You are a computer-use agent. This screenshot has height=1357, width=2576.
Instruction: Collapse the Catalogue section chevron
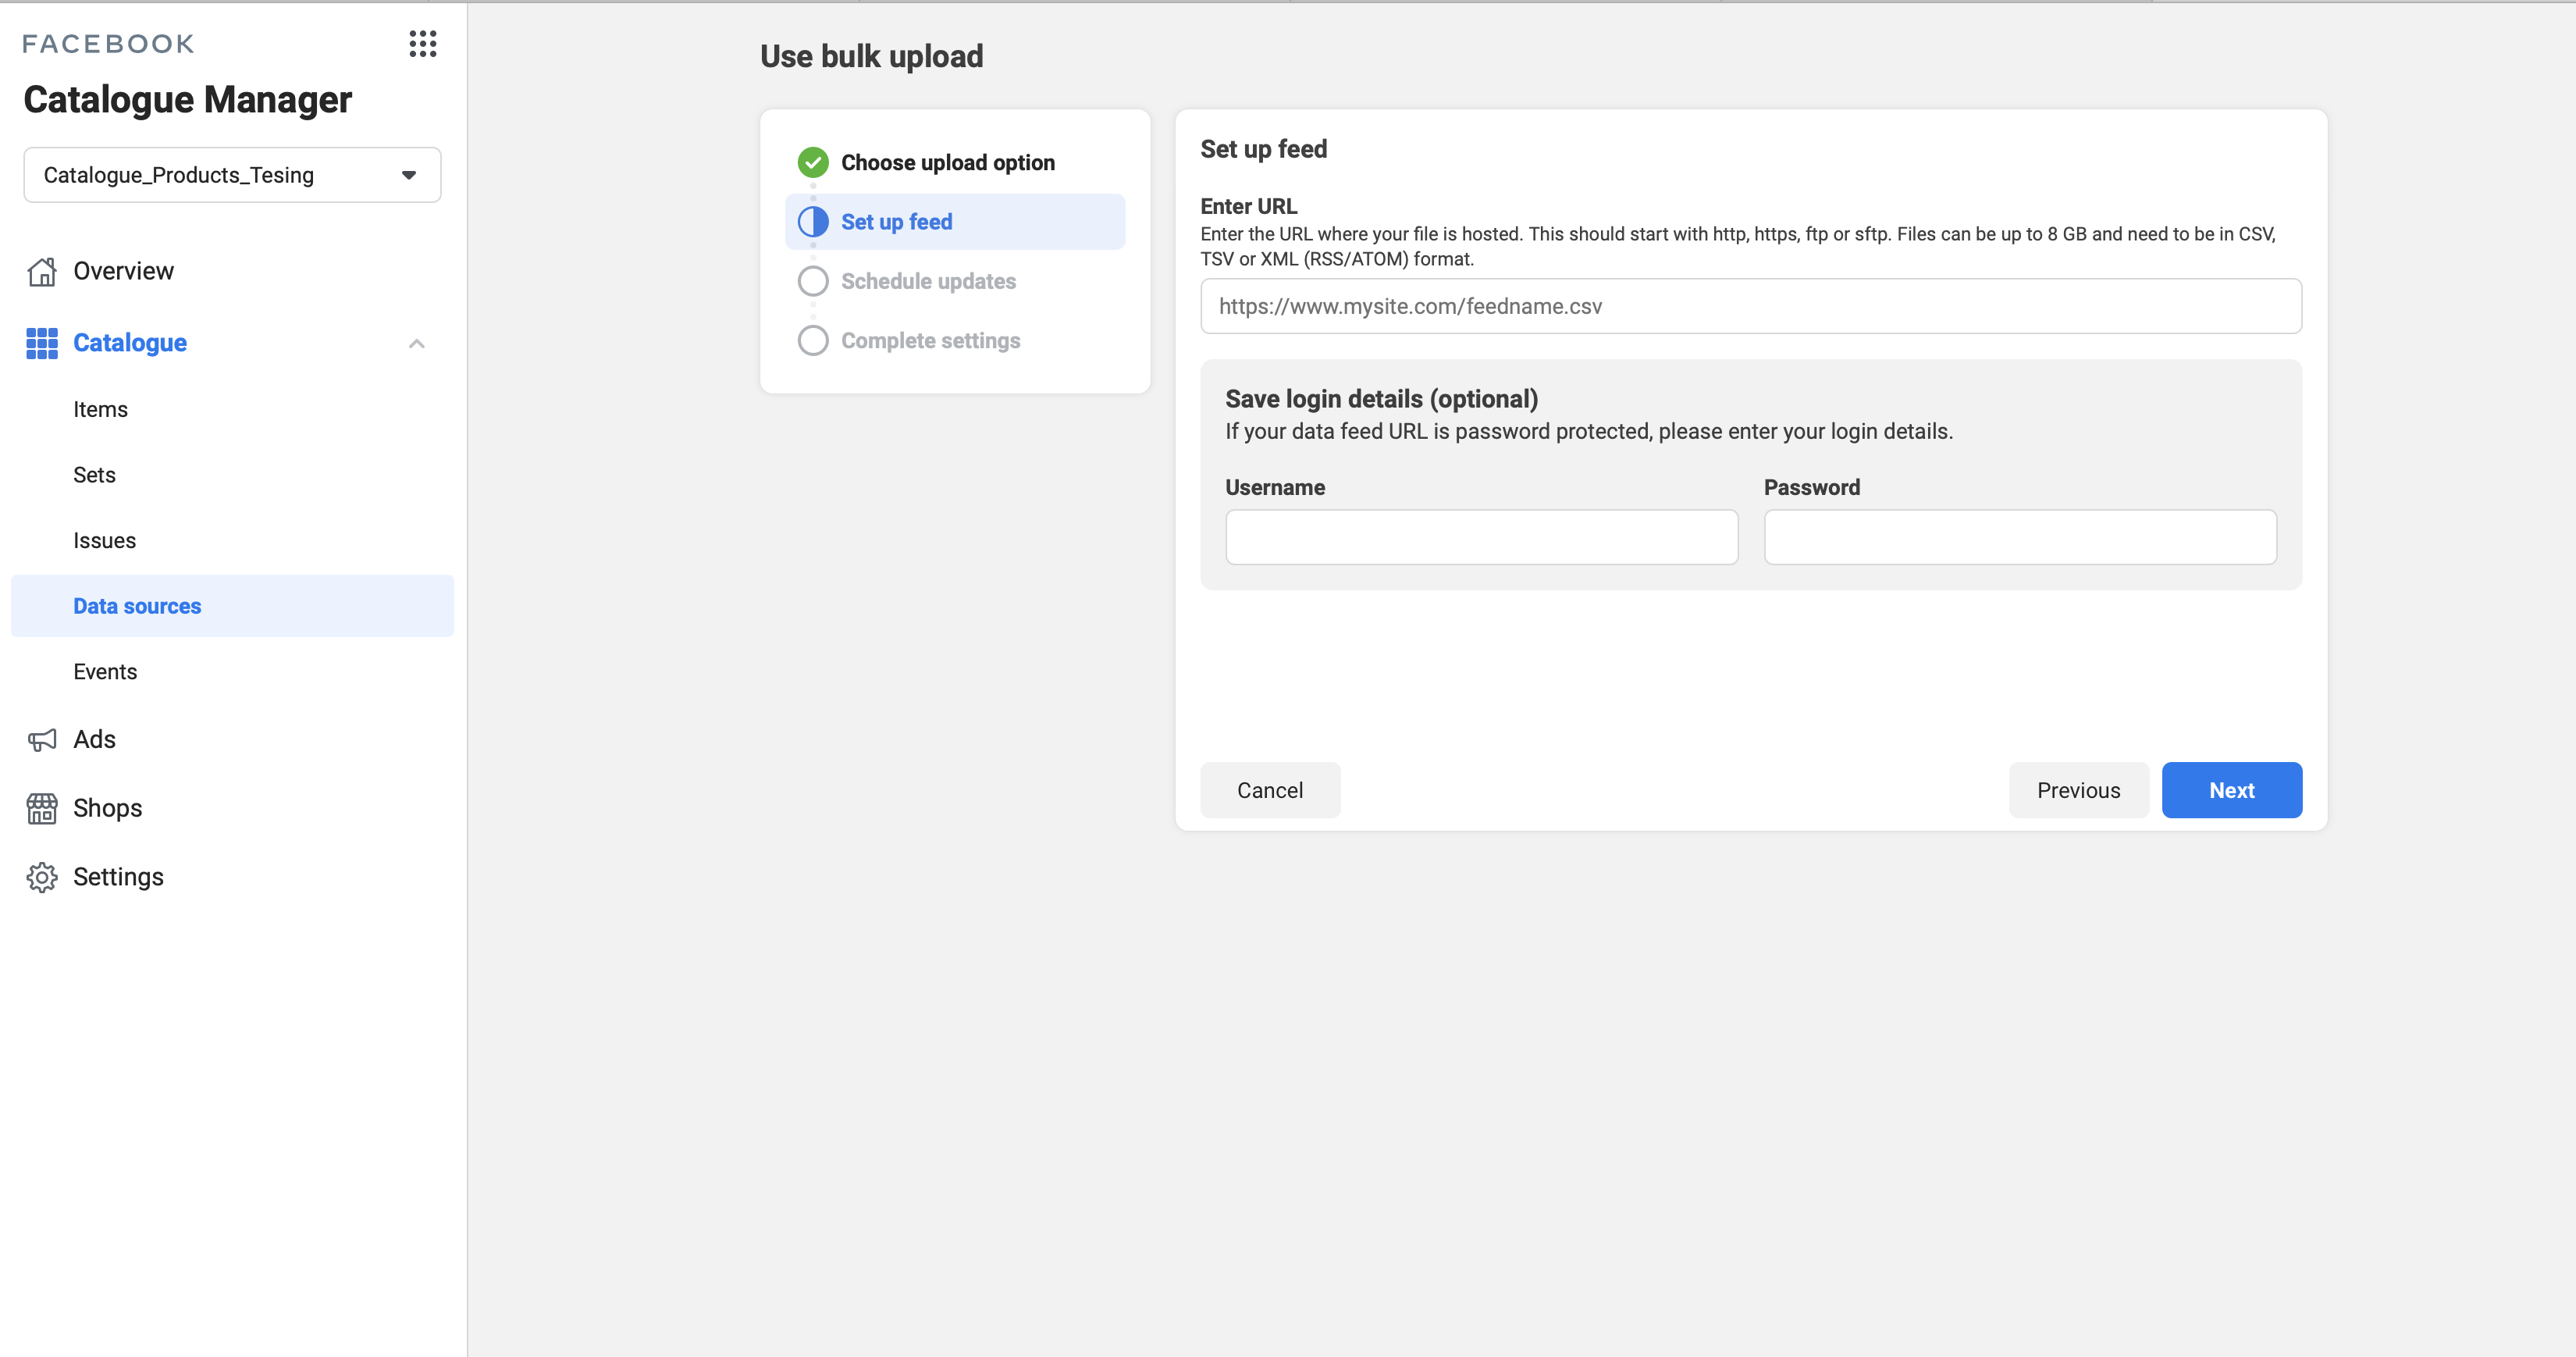(x=417, y=343)
